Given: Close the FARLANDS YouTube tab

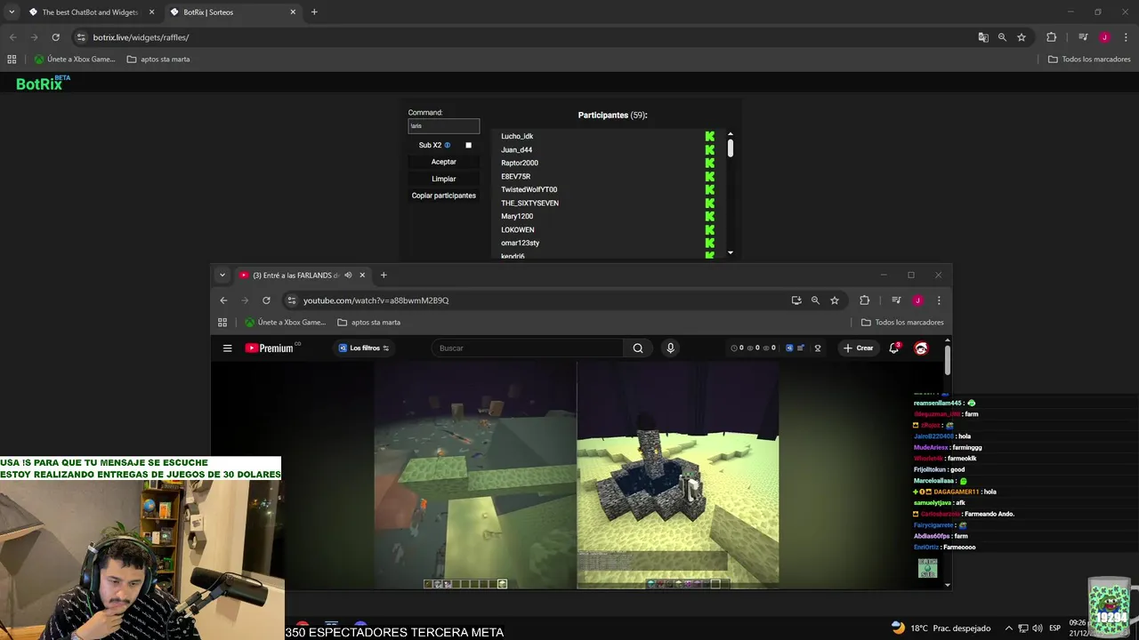Looking at the screenshot, I should (x=362, y=276).
